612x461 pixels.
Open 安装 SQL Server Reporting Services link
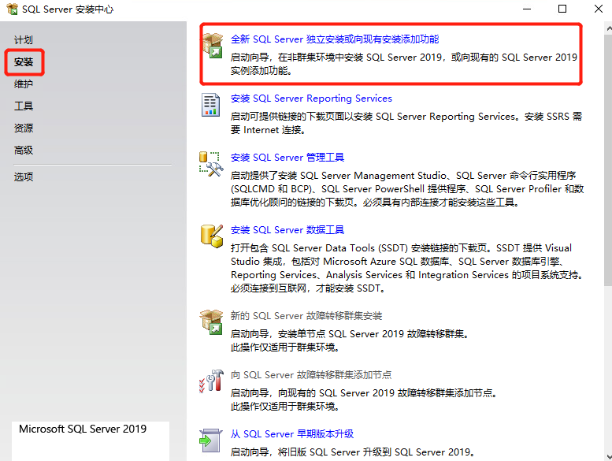coord(311,99)
